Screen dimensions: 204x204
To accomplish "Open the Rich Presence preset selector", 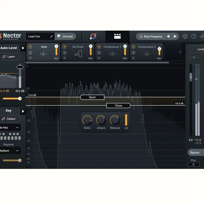I will click(157, 37).
